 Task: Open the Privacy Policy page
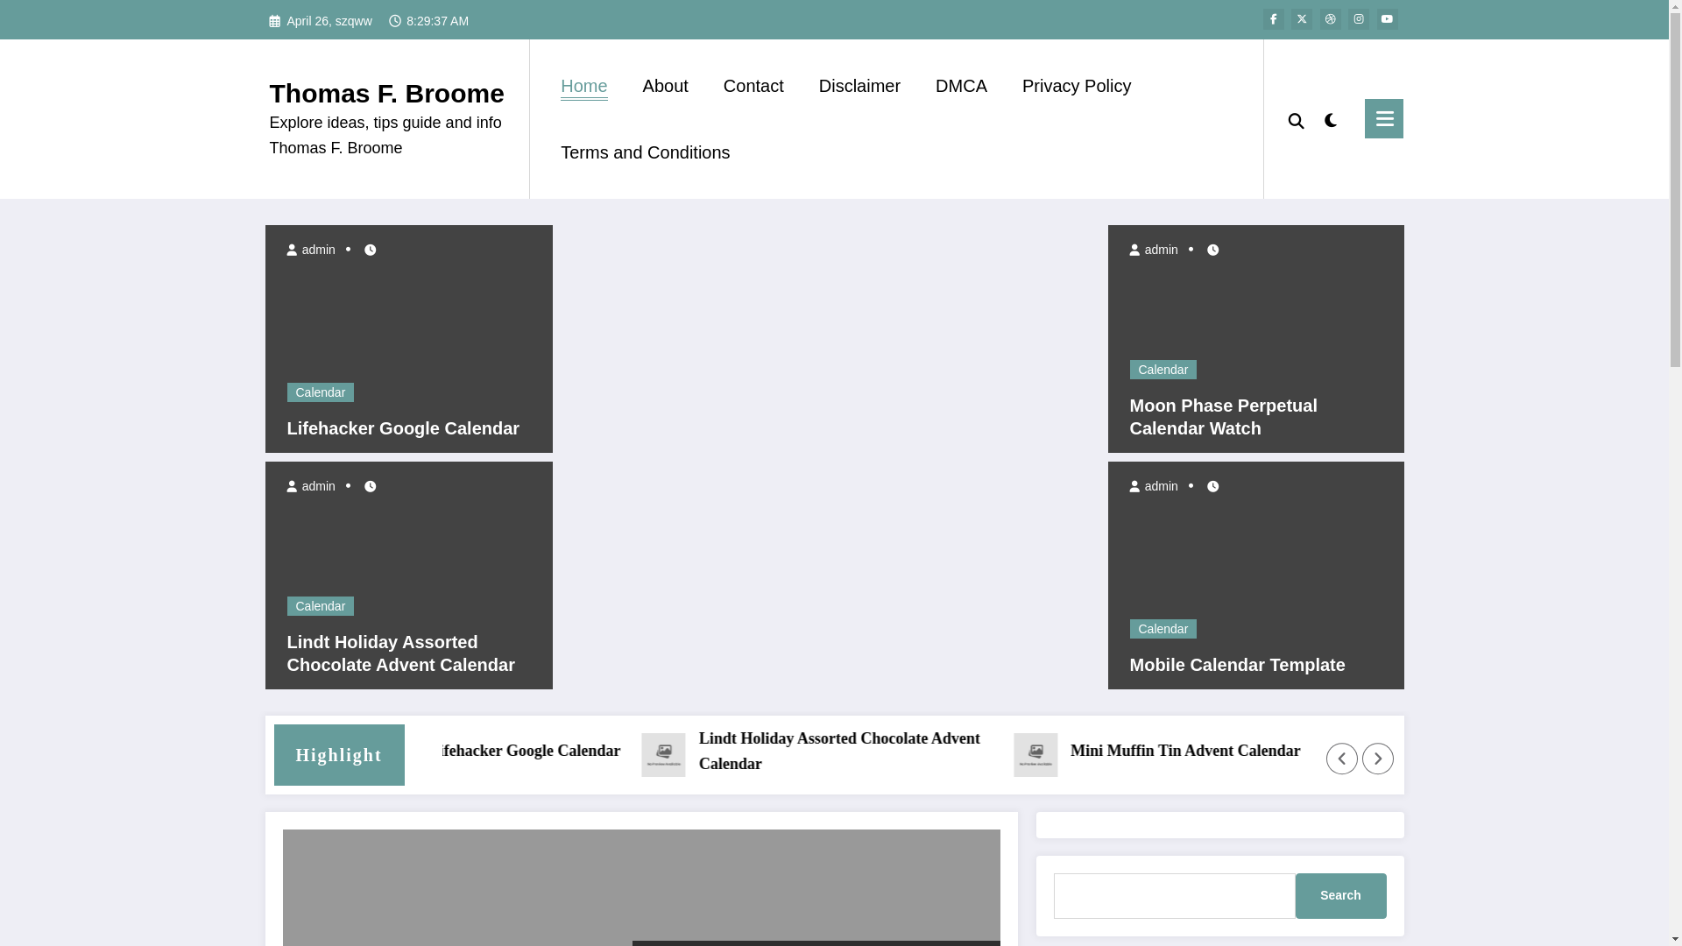tap(1077, 86)
